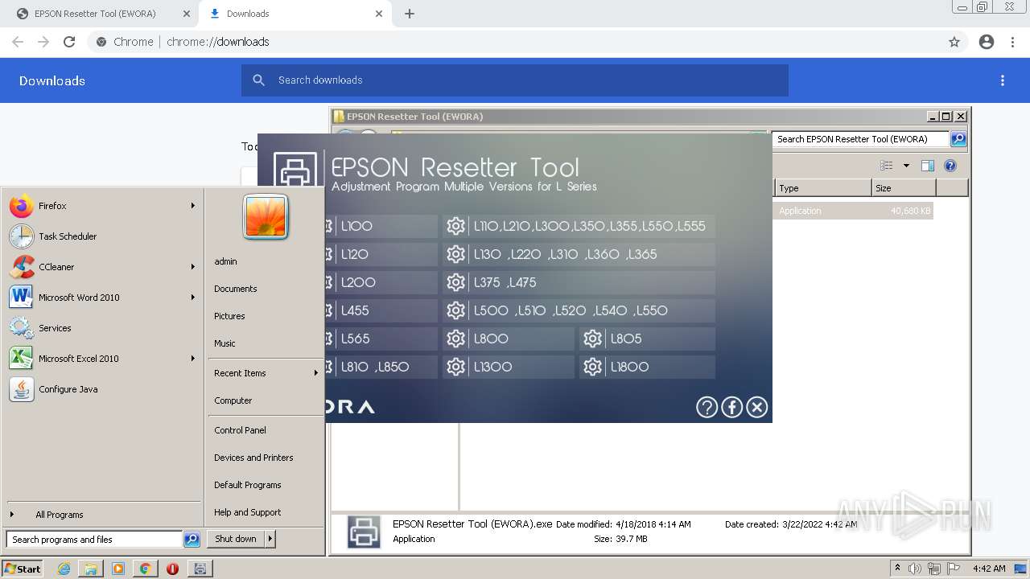The height and width of the screenshot is (579, 1030).
Task: Launch Microsoft Excel 2010
Action: point(102,359)
